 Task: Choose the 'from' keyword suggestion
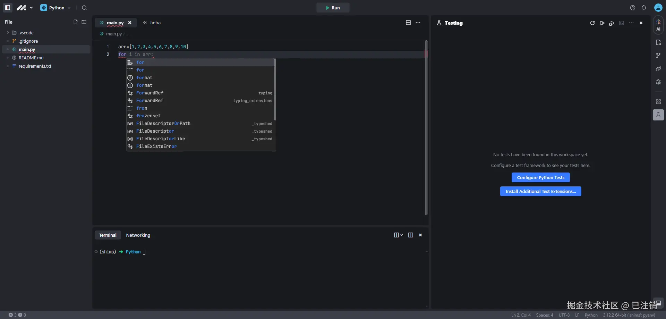point(200,108)
